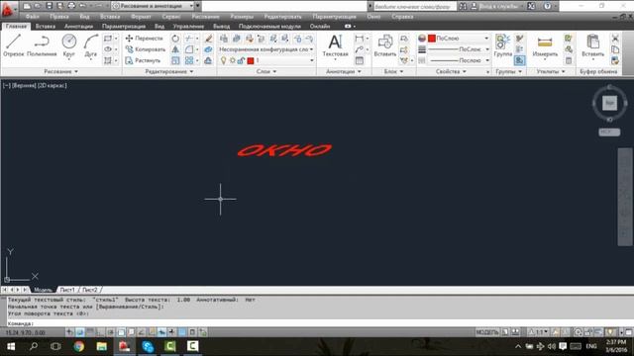Viewport: 634px width, 356px height.
Task: Click the rotate tool icon
Action: click(x=175, y=39)
